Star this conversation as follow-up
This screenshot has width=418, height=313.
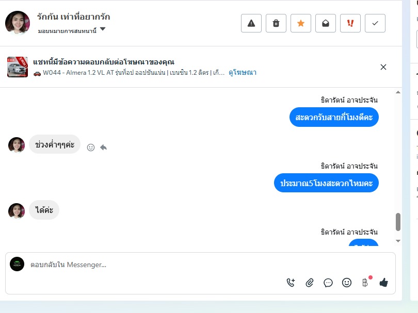(301, 23)
